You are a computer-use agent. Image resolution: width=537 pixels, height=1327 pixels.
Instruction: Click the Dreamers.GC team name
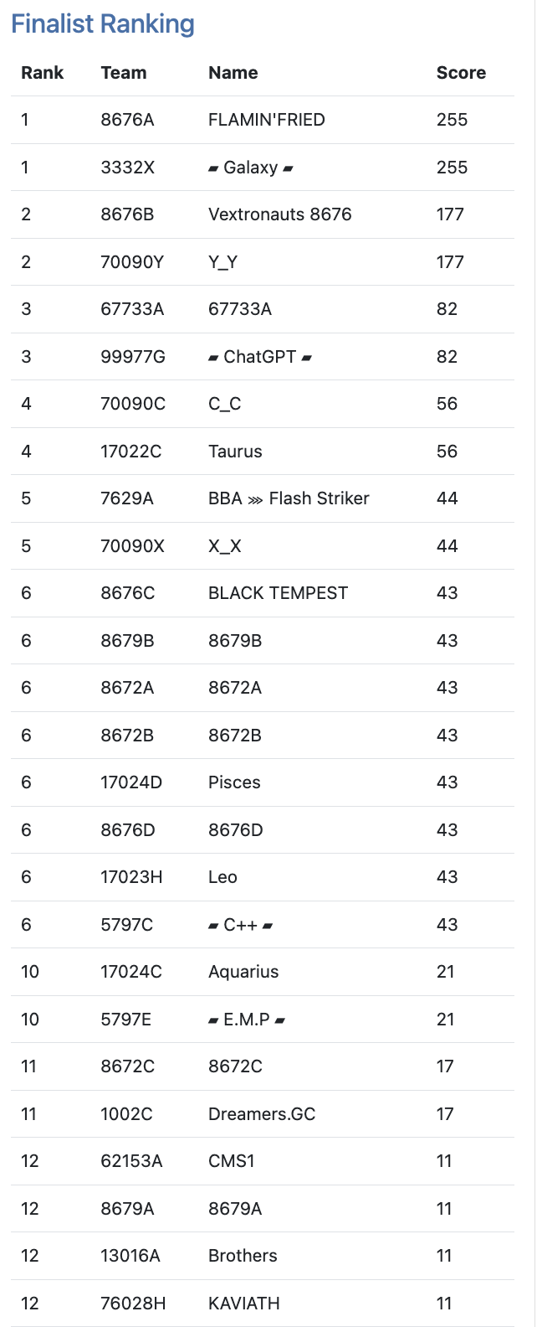pyautogui.click(x=262, y=1114)
